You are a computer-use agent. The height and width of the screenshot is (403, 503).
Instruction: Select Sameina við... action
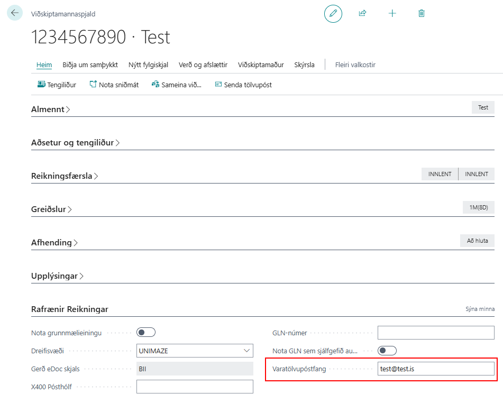[x=177, y=85]
